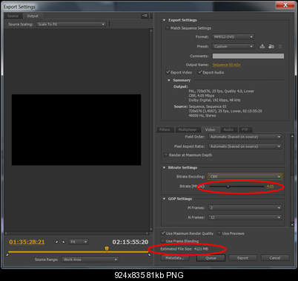Open the Bitrate Encoding CBR dropdown
298x281 pixels.
tap(245, 177)
